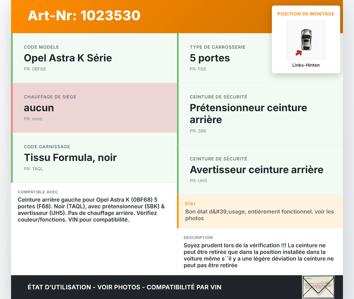Click the car mounting position image

coord(306,40)
